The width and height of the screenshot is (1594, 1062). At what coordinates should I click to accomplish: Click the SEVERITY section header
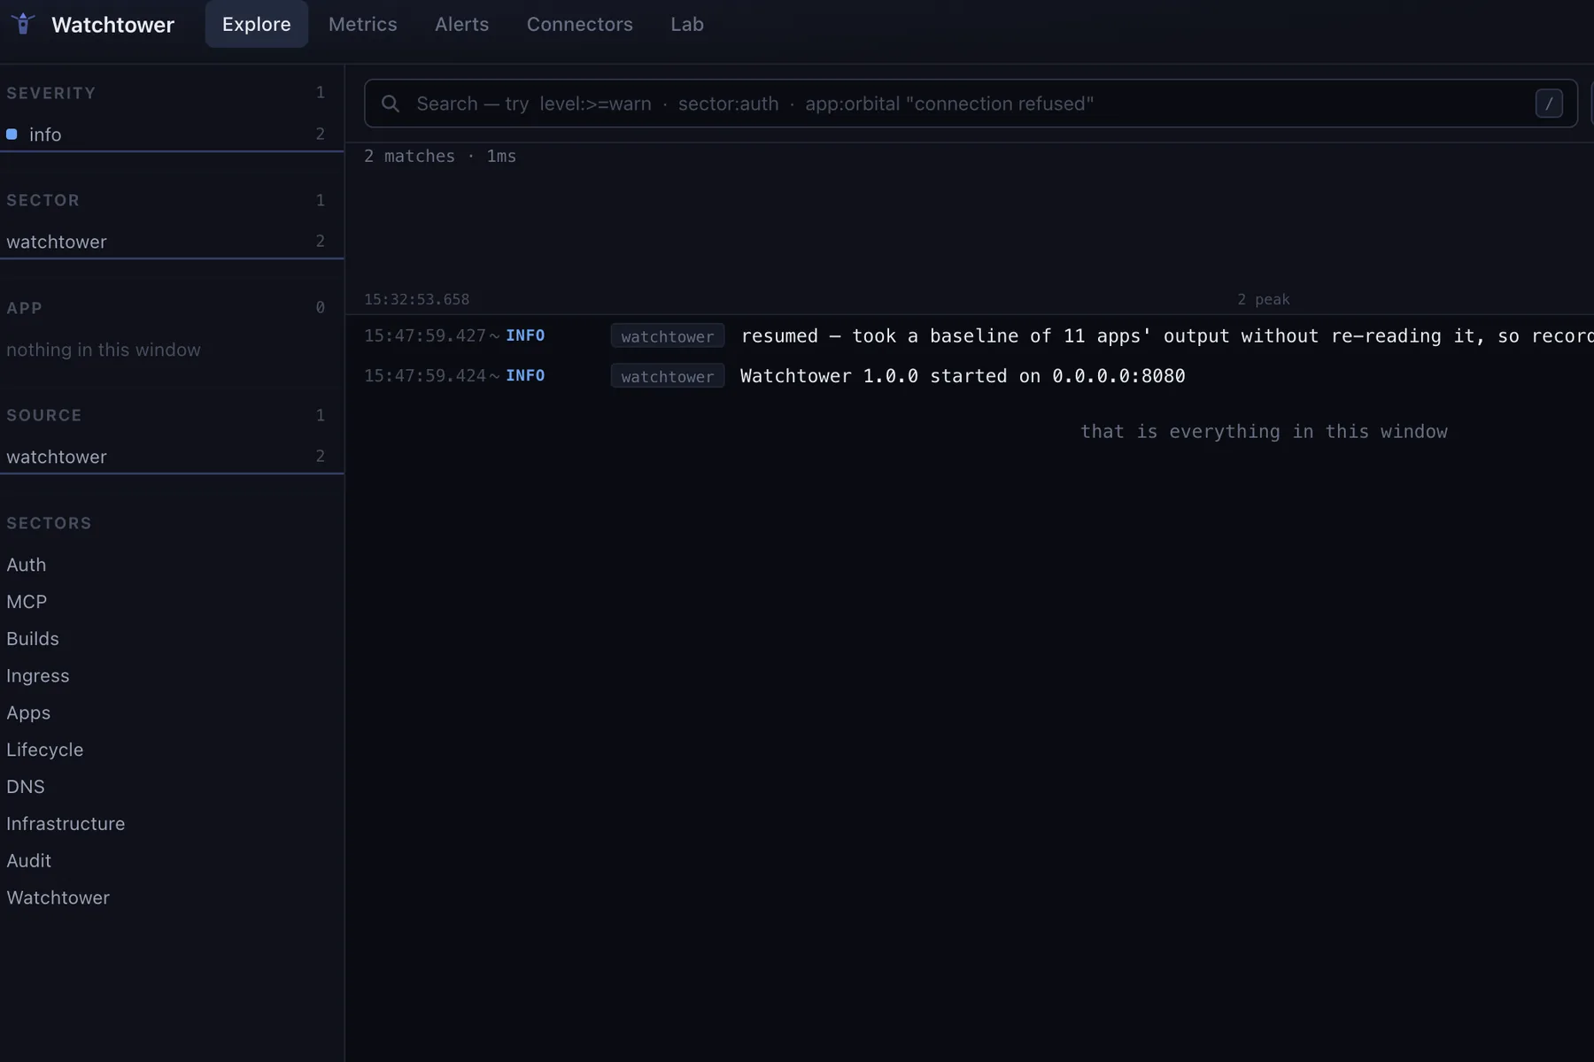[x=51, y=93]
